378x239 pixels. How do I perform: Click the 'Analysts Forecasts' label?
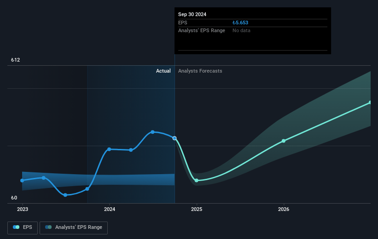(200, 71)
